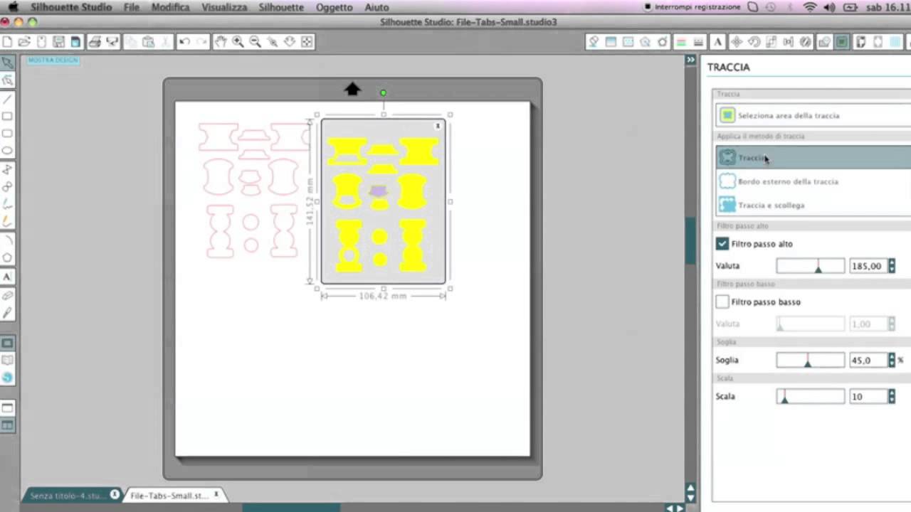Click the Soglia value stepper arrows
The image size is (911, 512).
point(891,361)
